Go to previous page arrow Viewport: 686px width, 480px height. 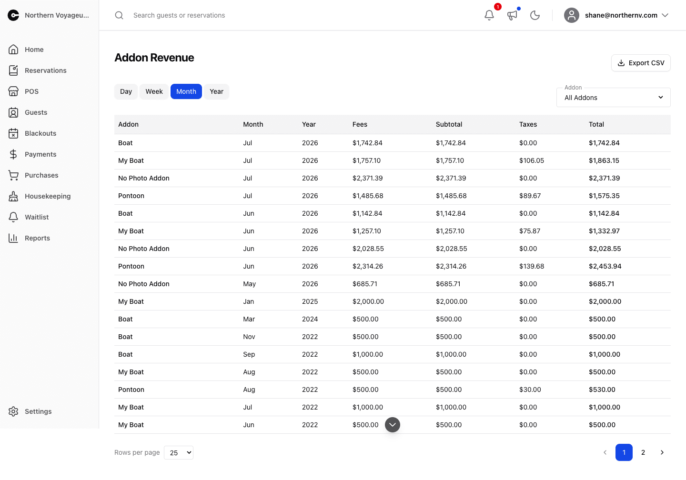point(605,452)
